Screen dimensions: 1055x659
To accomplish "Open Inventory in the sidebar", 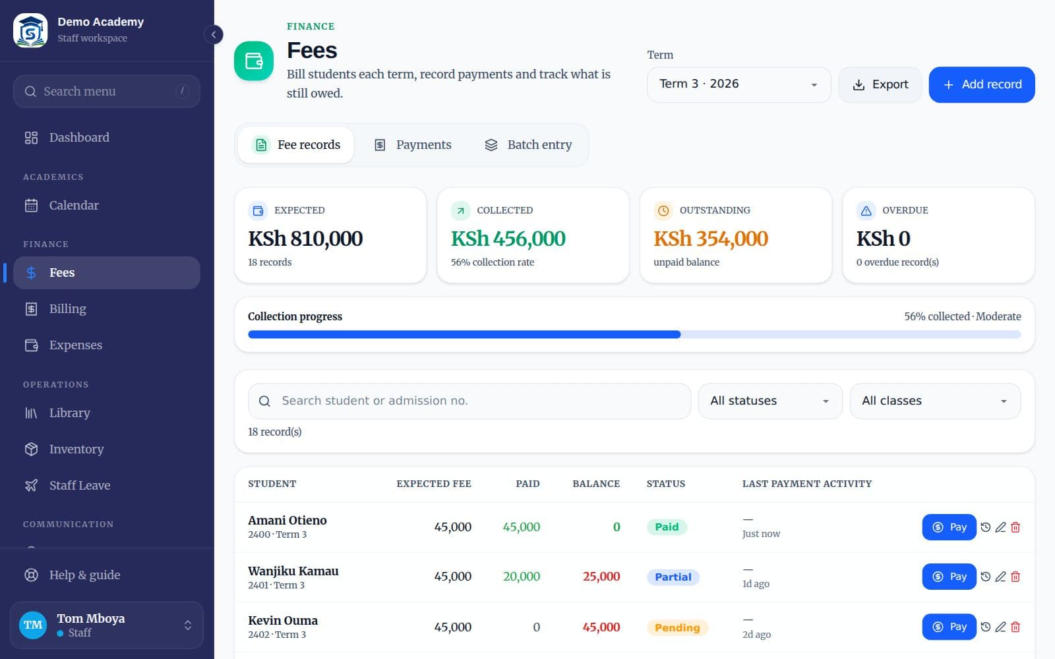I will [x=107, y=449].
